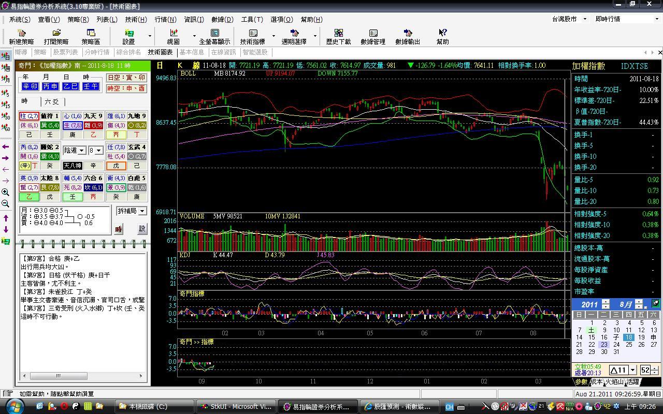The image size is (663, 414).
Task: Select the daily (日) candlestick period icon
Action: (x=6, y=56)
